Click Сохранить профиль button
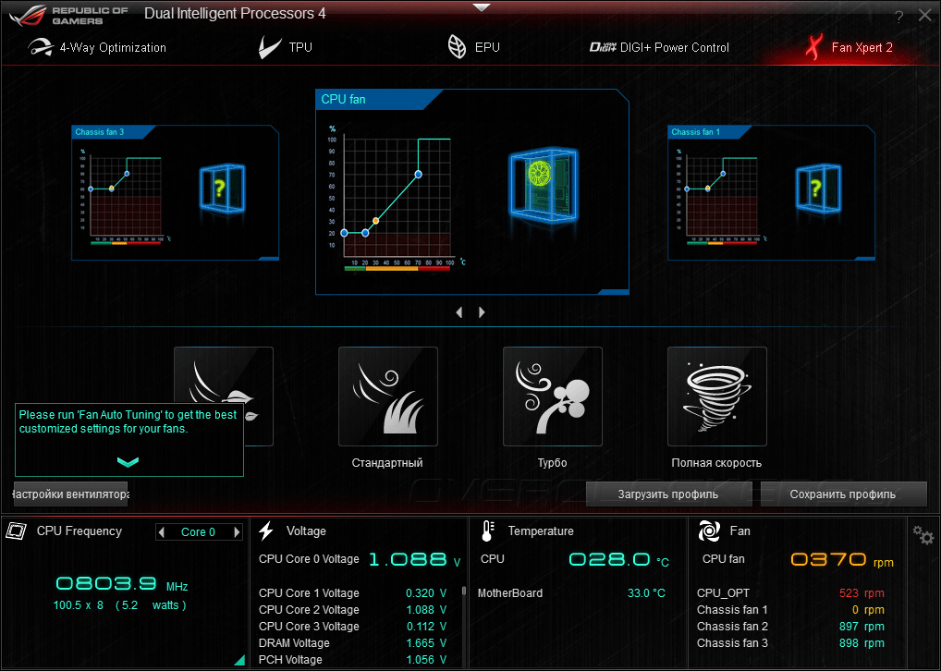 pos(843,494)
